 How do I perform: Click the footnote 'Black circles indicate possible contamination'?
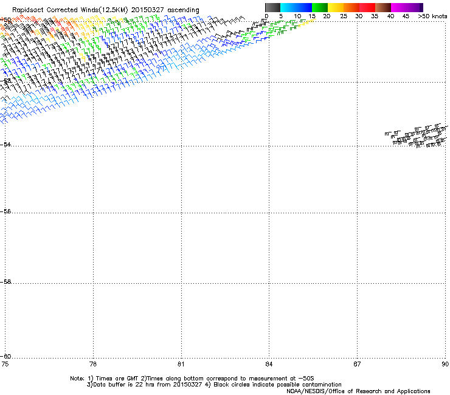click(277, 385)
